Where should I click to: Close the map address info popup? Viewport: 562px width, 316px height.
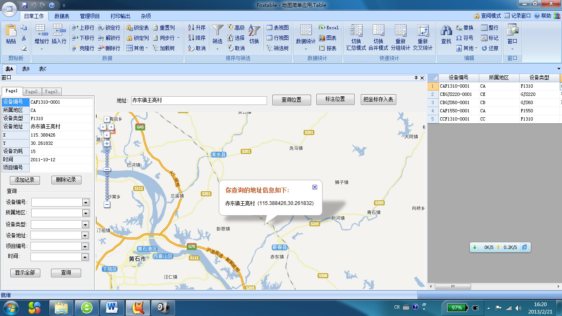[x=315, y=187]
